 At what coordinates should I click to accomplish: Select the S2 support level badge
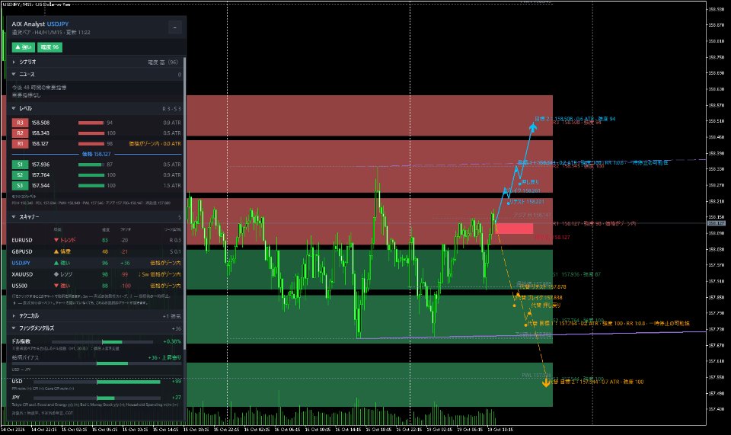(20, 175)
